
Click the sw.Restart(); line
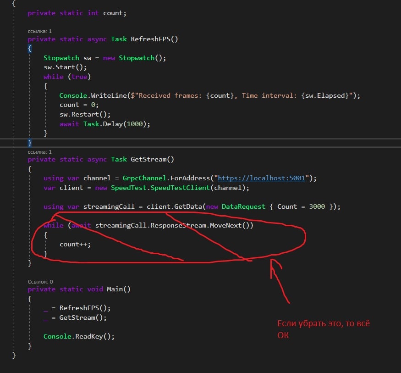click(x=85, y=114)
